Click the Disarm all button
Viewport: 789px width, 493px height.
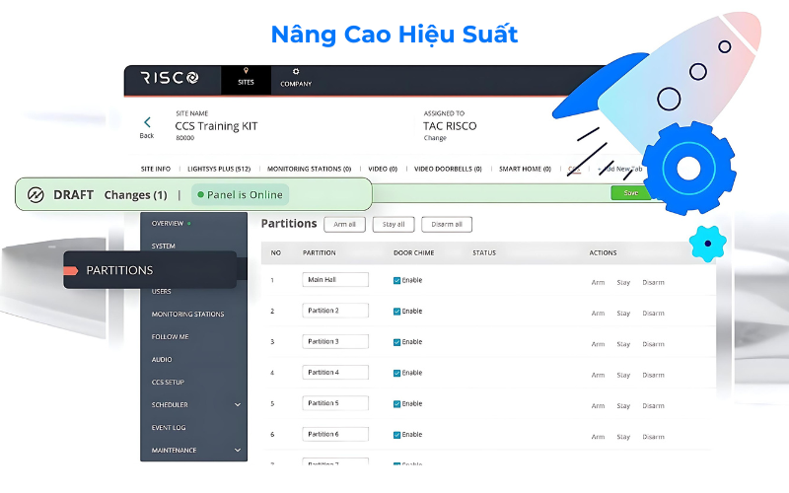tap(447, 225)
